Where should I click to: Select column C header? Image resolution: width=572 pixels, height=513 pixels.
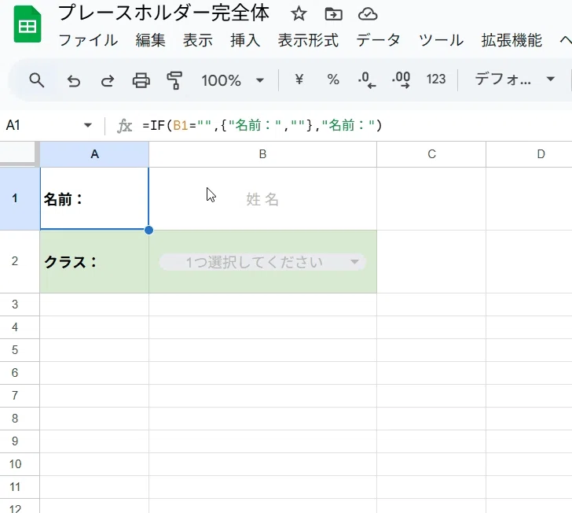431,154
